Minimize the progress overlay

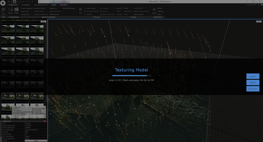[253, 89]
